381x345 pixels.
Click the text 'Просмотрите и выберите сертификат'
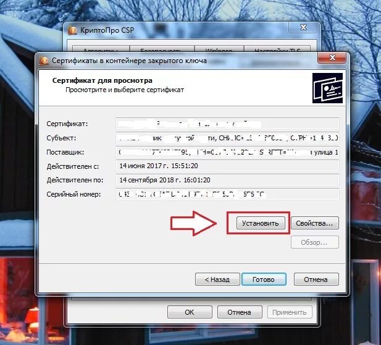[x=125, y=90]
